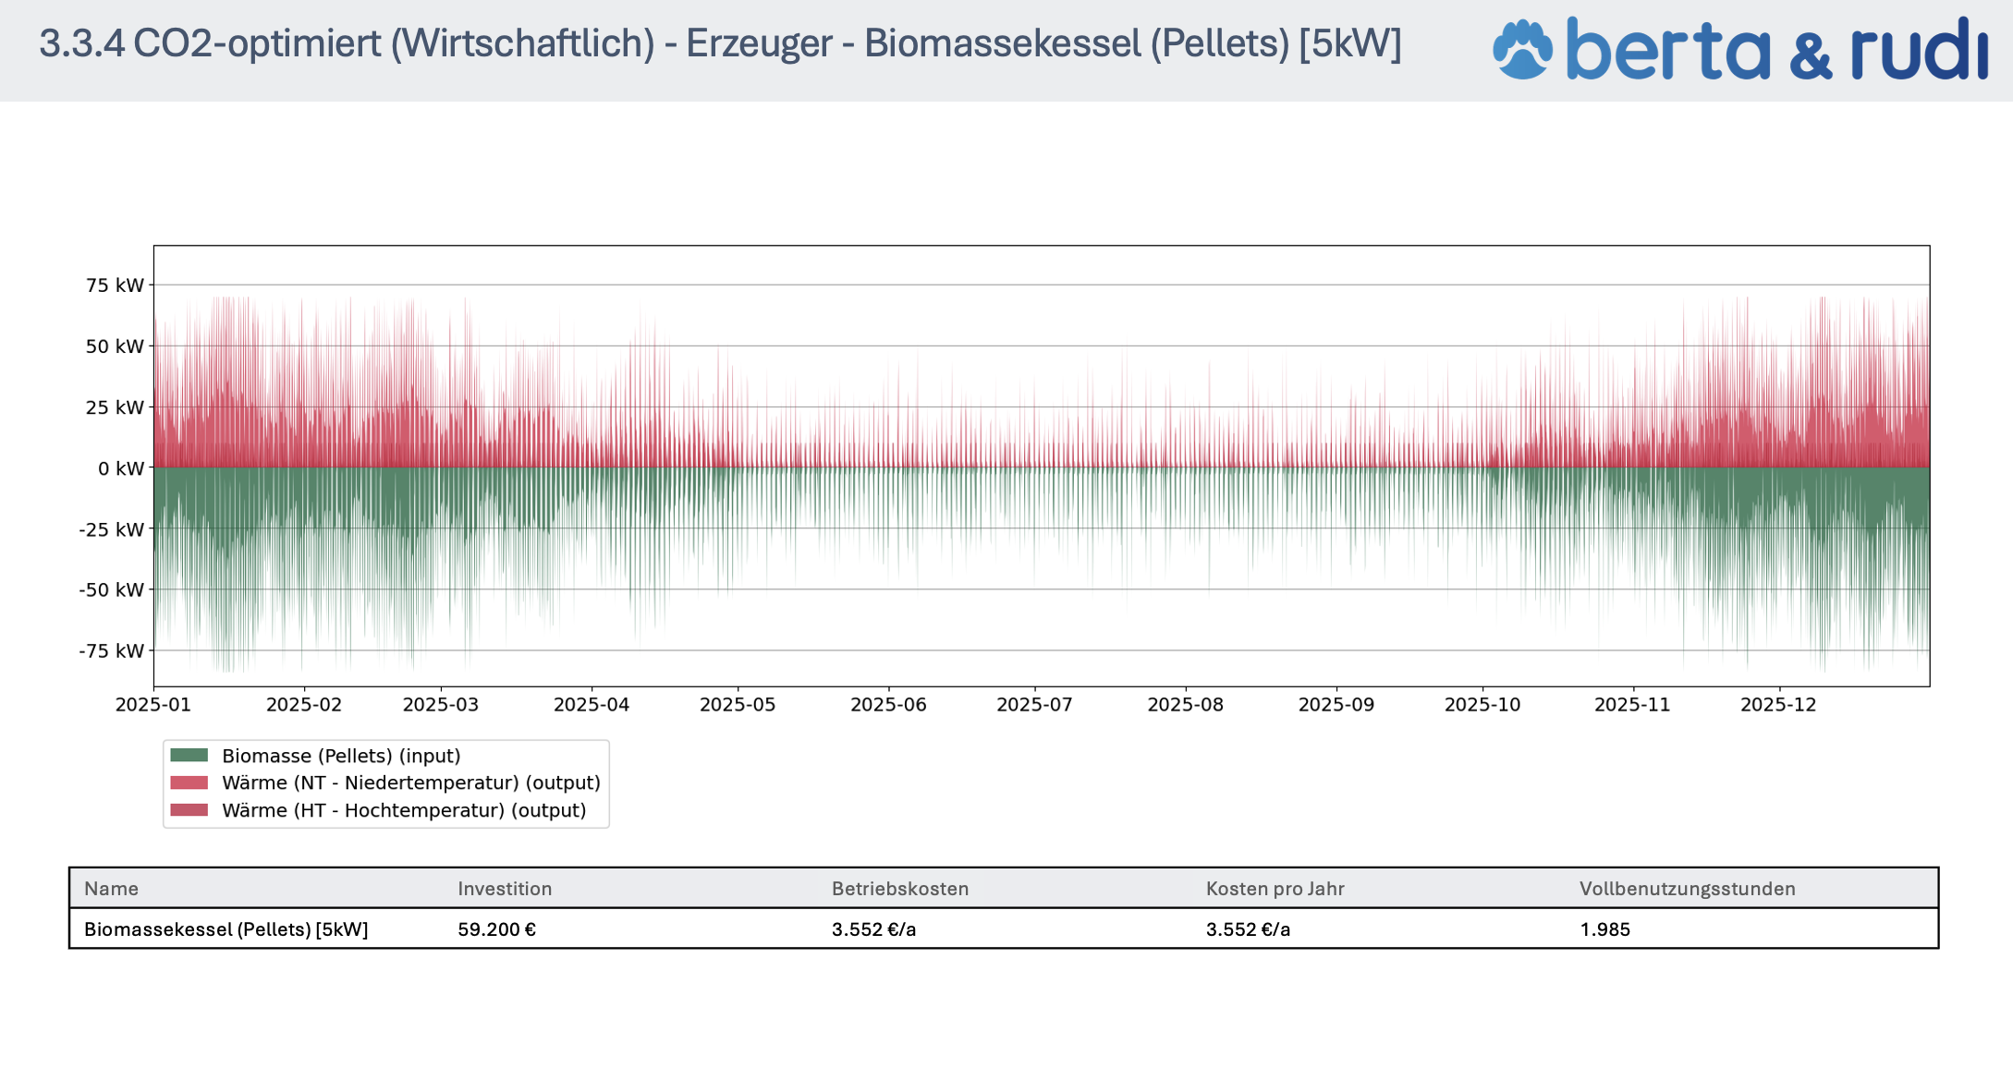Click the Name column header
Viewport: 2013px width, 1092px height.
[x=111, y=889]
